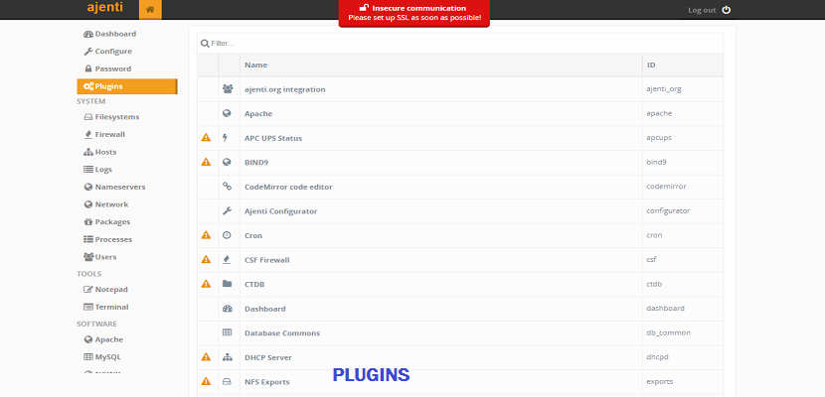Click the folder icon in CTDB row
The image size is (825, 397).
tap(227, 284)
